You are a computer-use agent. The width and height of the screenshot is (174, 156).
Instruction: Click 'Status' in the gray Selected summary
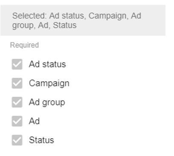coord(65,26)
